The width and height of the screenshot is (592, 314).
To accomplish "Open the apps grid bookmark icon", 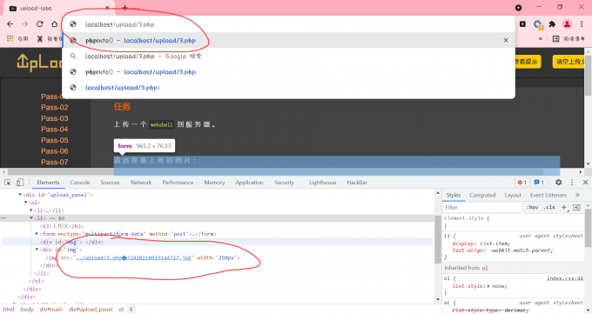I will 10,38.
